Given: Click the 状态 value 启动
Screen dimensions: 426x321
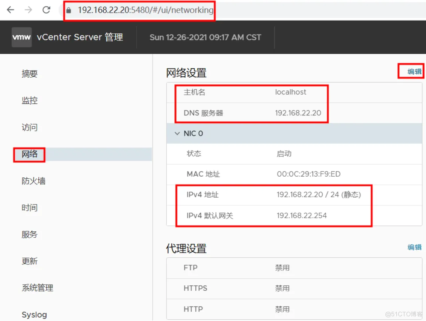Looking at the screenshot, I should point(284,154).
